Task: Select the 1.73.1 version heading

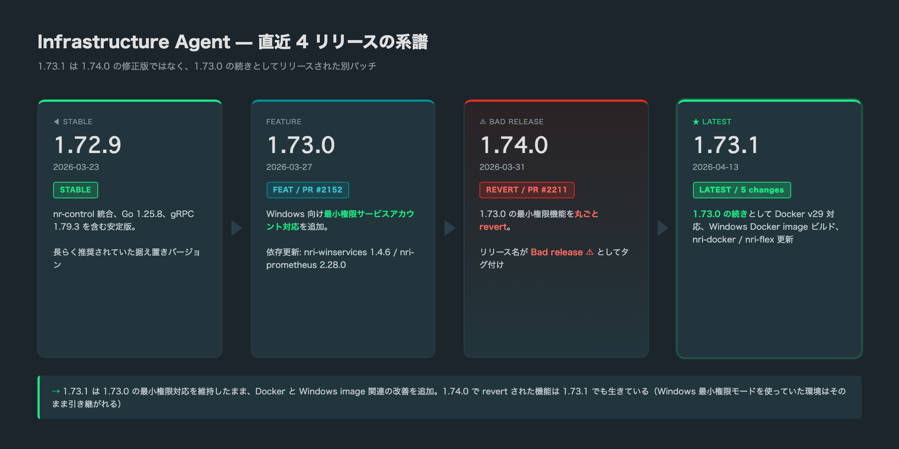Action: [x=726, y=145]
